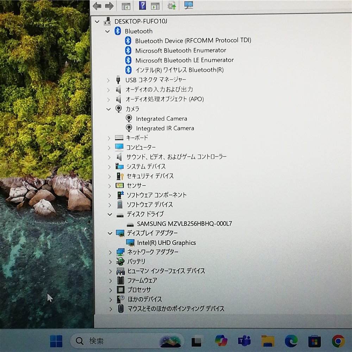Image resolution: width=352 pixels, height=352 pixels.
Task: Launch Microsoft Edge from the taskbar
Action: (291, 341)
